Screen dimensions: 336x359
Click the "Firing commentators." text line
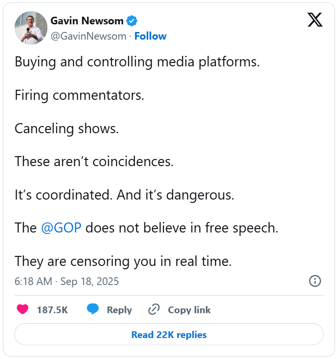[79, 95]
